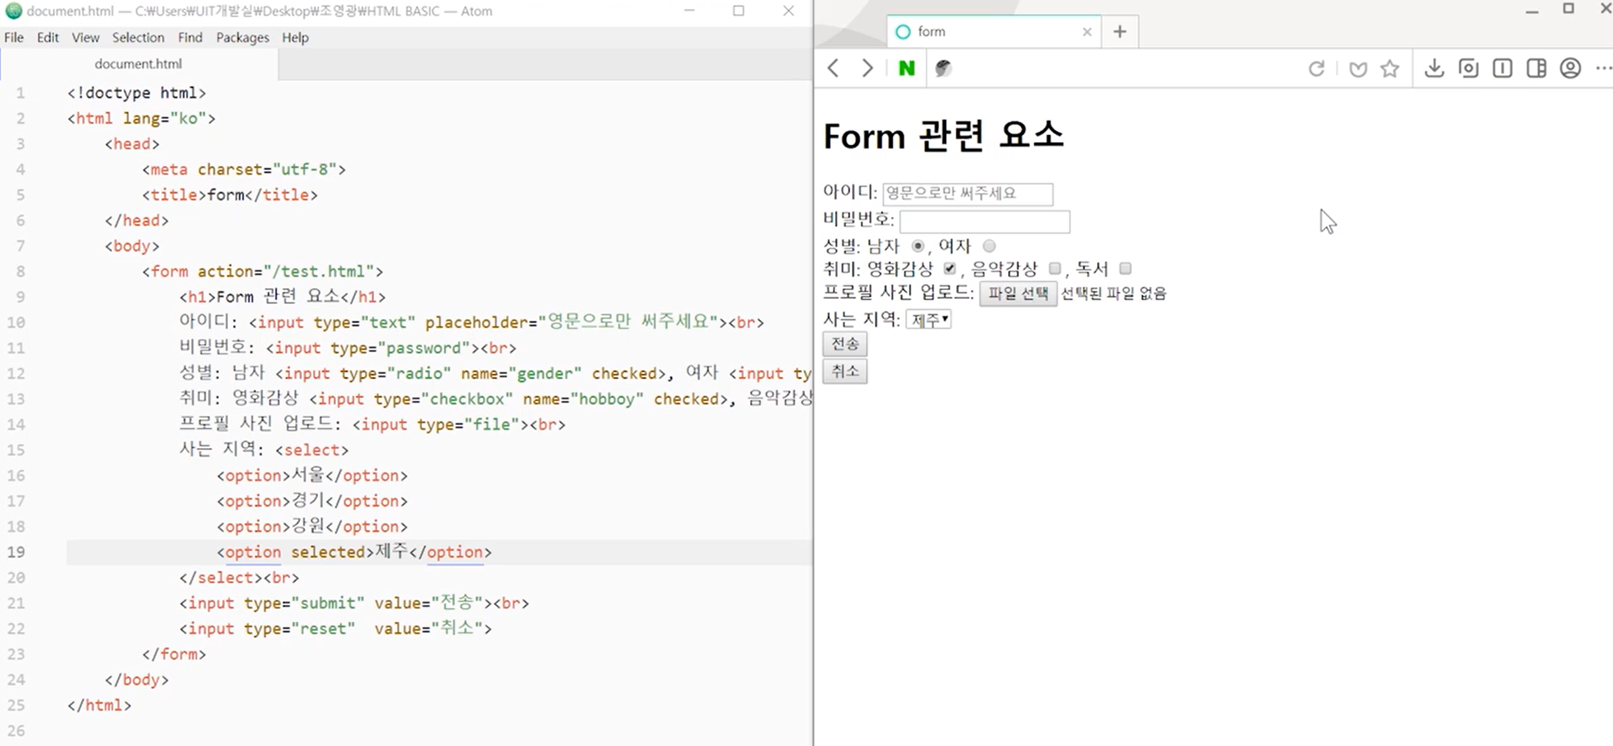
Task: Open a new tab with the plus button
Action: click(1120, 31)
